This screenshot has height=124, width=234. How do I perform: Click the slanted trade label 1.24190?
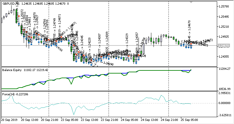(x=108, y=64)
